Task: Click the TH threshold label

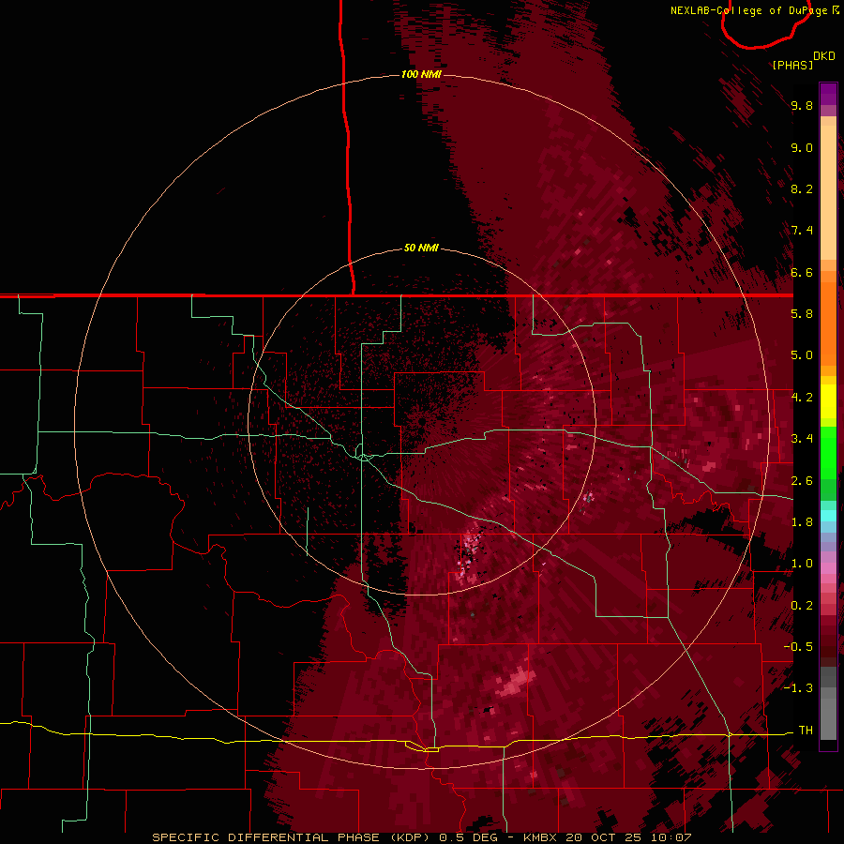Action: [806, 730]
